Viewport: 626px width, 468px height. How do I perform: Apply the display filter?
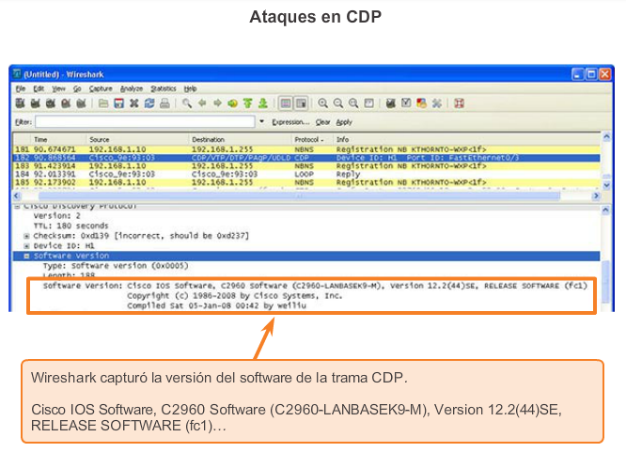click(344, 122)
